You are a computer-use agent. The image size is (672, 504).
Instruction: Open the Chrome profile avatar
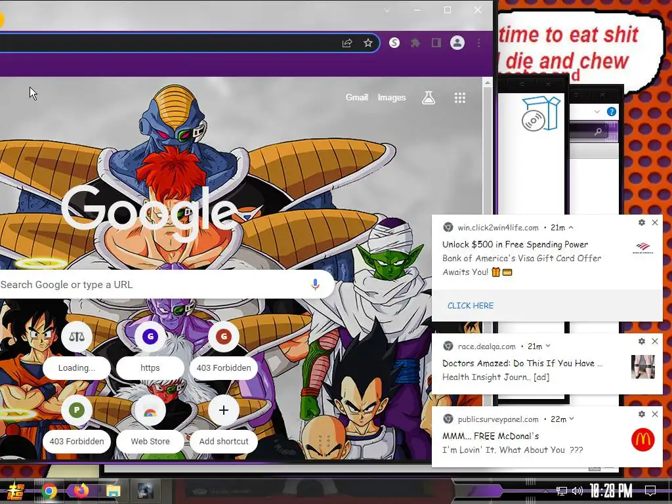[457, 43]
